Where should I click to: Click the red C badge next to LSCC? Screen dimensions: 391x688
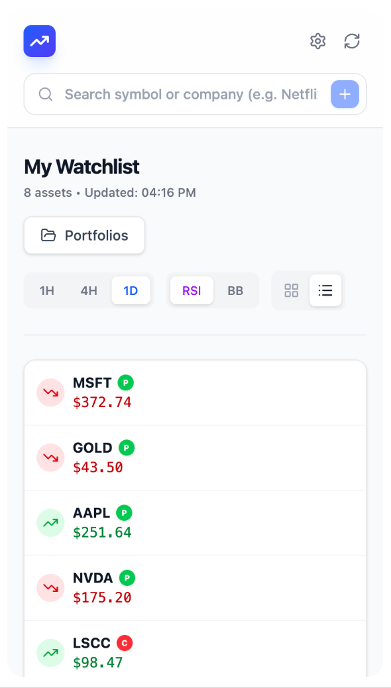125,643
